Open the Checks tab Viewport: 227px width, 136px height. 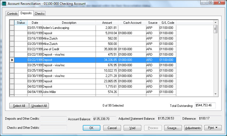40,14
